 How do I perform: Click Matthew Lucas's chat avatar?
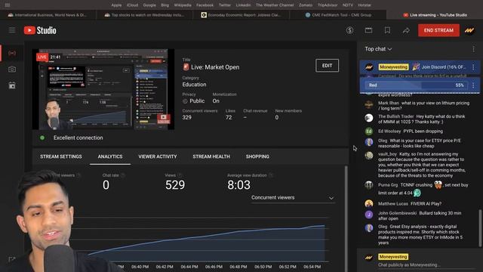tap(369, 204)
